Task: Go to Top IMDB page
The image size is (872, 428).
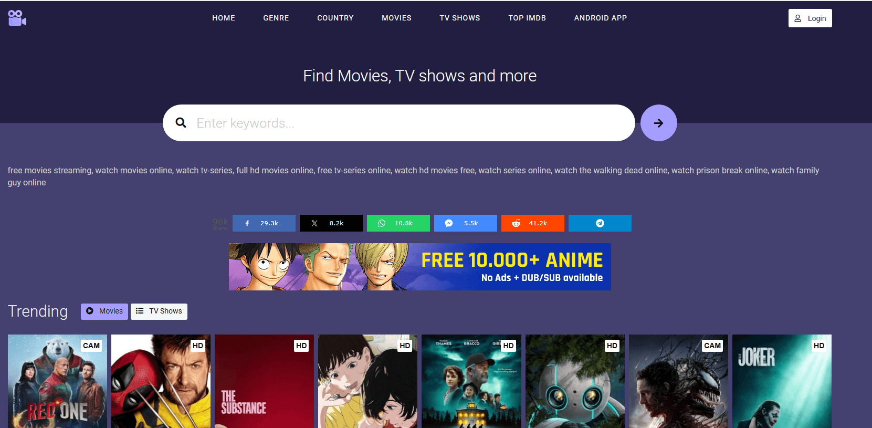Action: click(x=527, y=18)
